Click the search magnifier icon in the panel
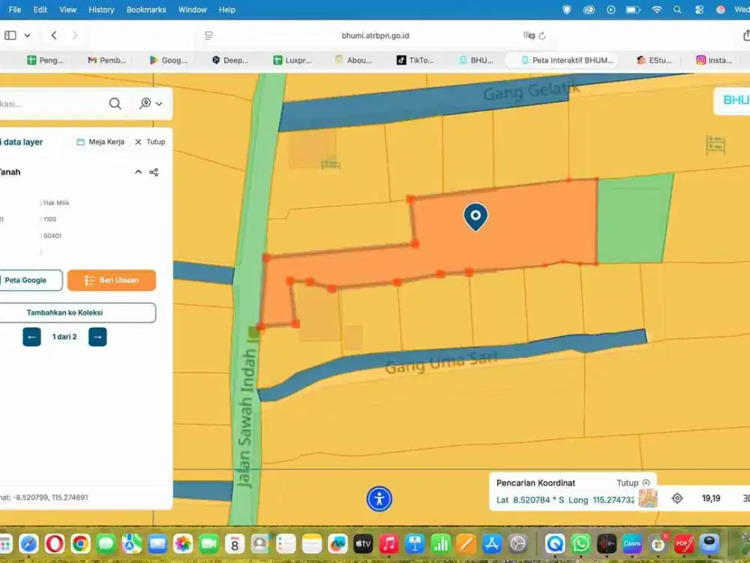 pyautogui.click(x=115, y=104)
